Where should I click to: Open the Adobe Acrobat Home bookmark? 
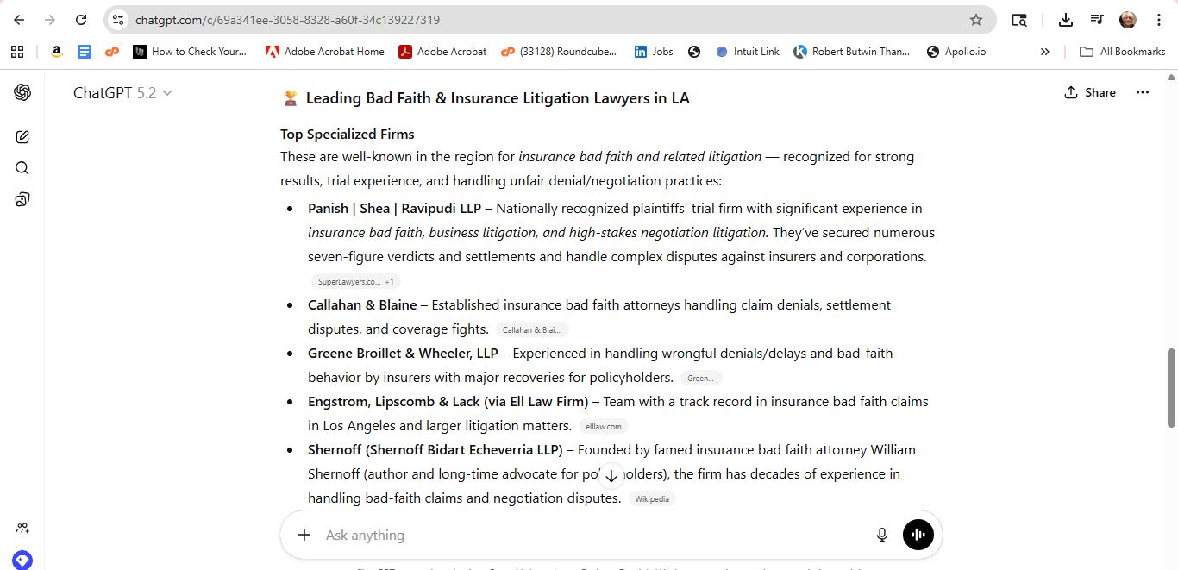(x=324, y=52)
